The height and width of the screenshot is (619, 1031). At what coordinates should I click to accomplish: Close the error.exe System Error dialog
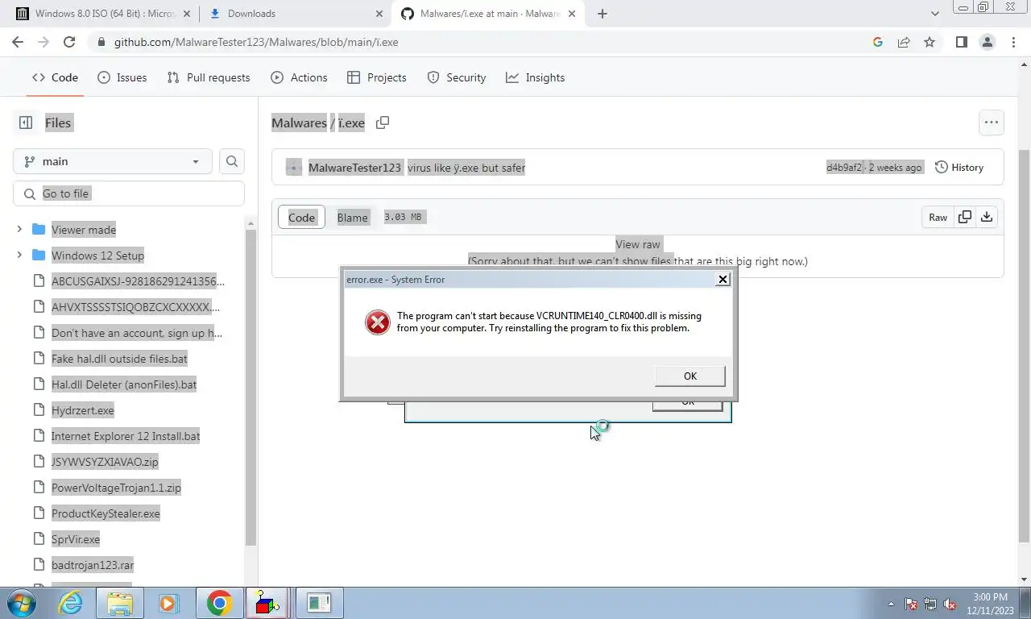pyautogui.click(x=723, y=279)
